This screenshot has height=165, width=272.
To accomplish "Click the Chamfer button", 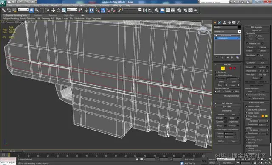I will pos(220,122).
